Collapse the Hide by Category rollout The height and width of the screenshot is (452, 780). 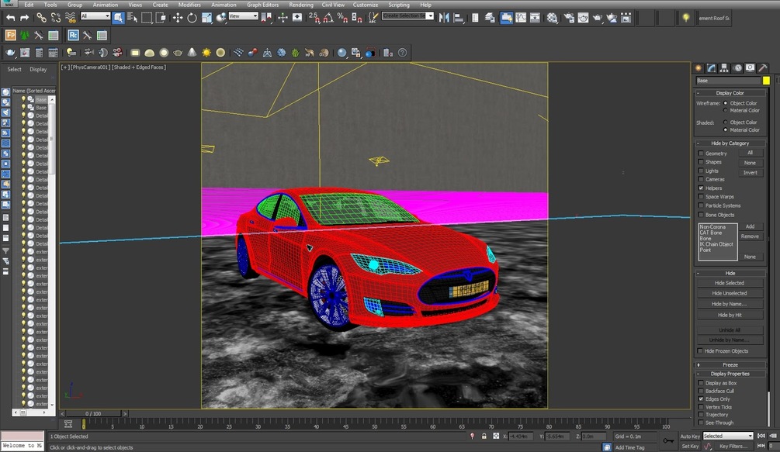(x=730, y=143)
